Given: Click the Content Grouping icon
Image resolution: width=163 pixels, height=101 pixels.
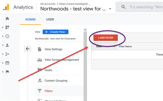Looking at the screenshot, I should (x=40, y=80).
